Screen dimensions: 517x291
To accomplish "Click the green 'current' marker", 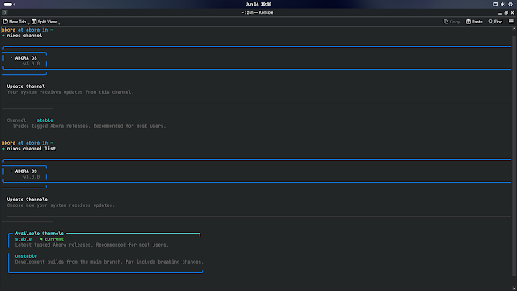I will click(52, 239).
